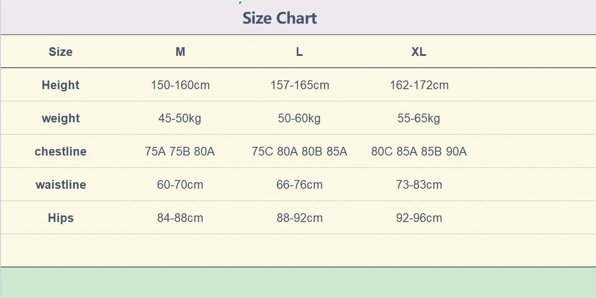This screenshot has height=298, width=596.
Task: Click the XL column header
Action: [419, 52]
